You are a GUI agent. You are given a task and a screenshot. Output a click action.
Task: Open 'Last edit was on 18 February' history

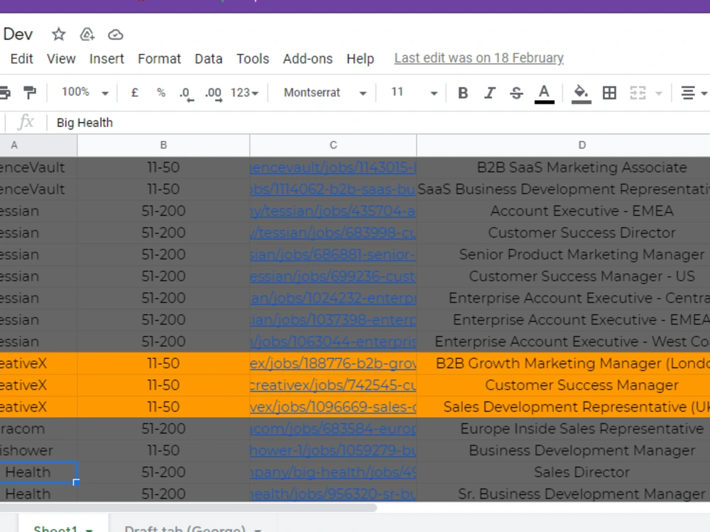pyautogui.click(x=479, y=58)
